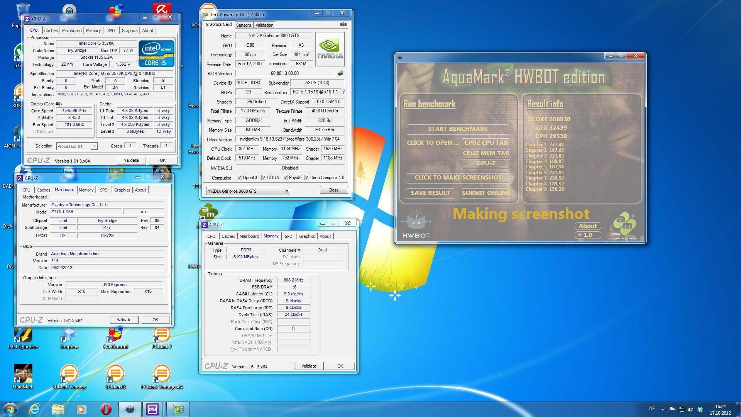Select the GPU-Z taskbar button

point(178,409)
